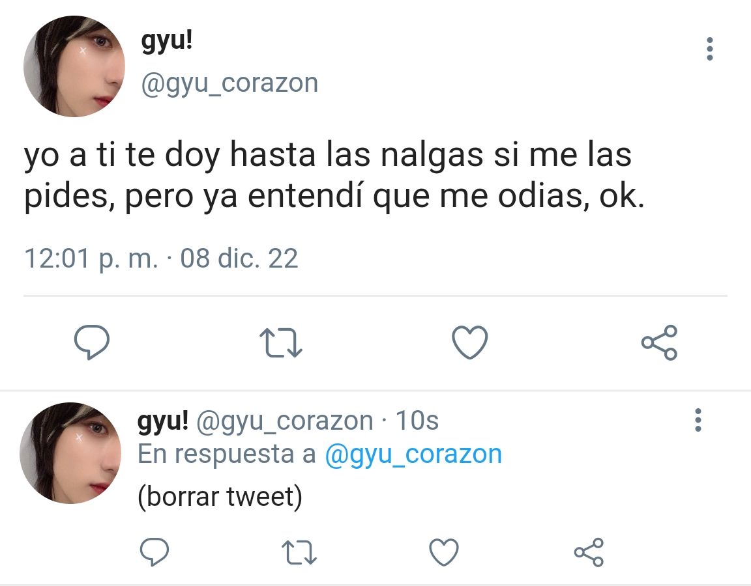Open gyu! profile picture on reply tweet
The height and width of the screenshot is (586, 751).
click(x=70, y=453)
